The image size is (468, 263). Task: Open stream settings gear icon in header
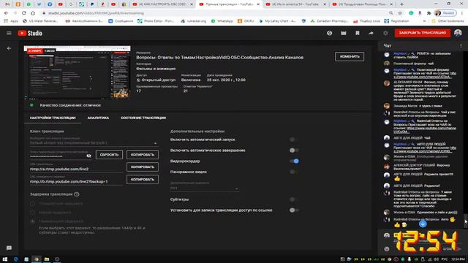pyautogui.click(x=385, y=33)
